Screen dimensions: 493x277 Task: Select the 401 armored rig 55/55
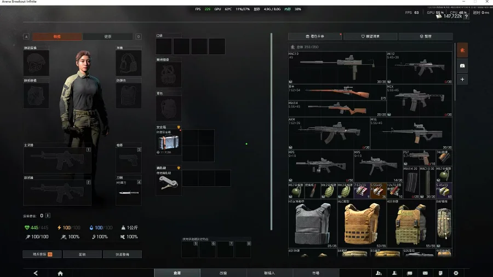click(411, 223)
